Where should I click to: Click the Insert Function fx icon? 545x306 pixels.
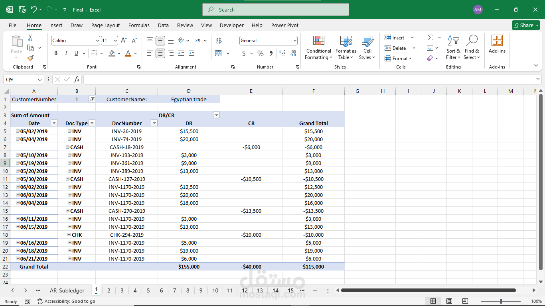(x=77, y=79)
